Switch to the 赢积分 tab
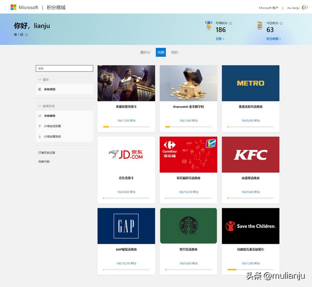312x287 pixels. click(x=145, y=52)
